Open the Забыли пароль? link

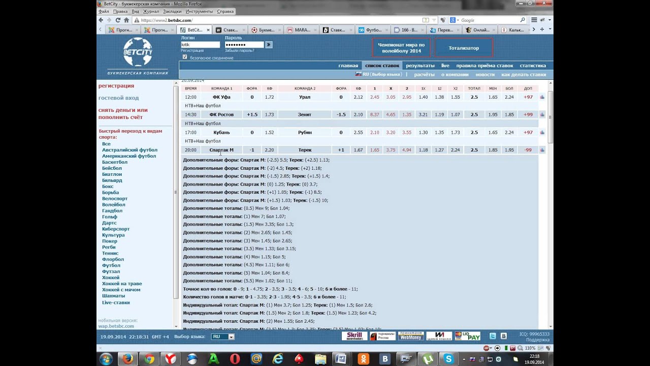[x=239, y=50]
